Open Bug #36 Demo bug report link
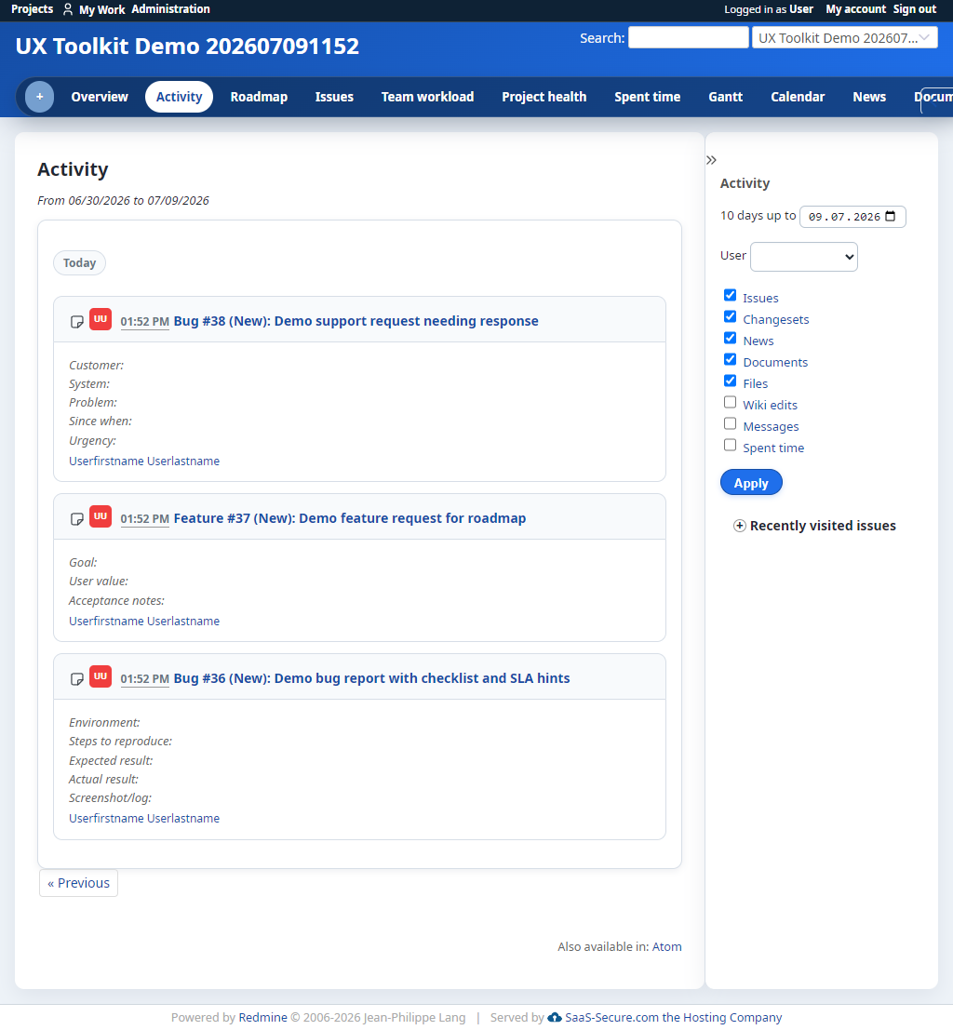 pyautogui.click(x=371, y=678)
